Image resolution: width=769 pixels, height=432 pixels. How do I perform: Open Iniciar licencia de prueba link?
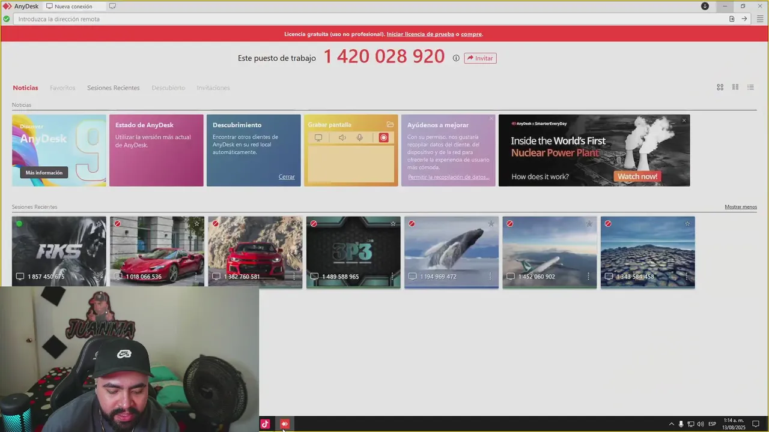pyautogui.click(x=421, y=34)
